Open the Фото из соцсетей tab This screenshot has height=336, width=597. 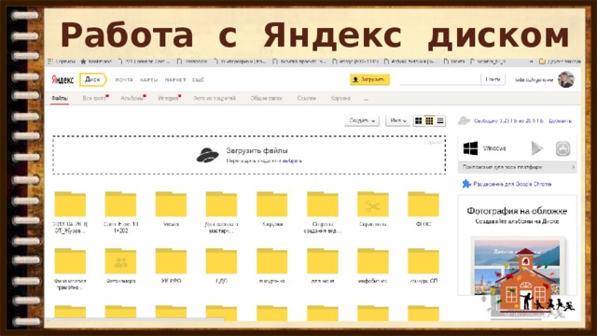215,98
